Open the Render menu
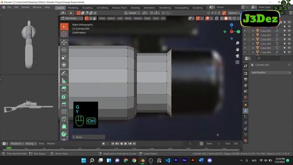Viewport: 293px width, 165px height. 26,7
